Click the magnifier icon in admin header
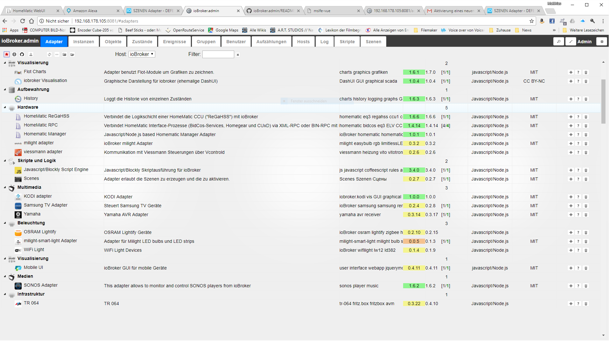 pos(559,42)
